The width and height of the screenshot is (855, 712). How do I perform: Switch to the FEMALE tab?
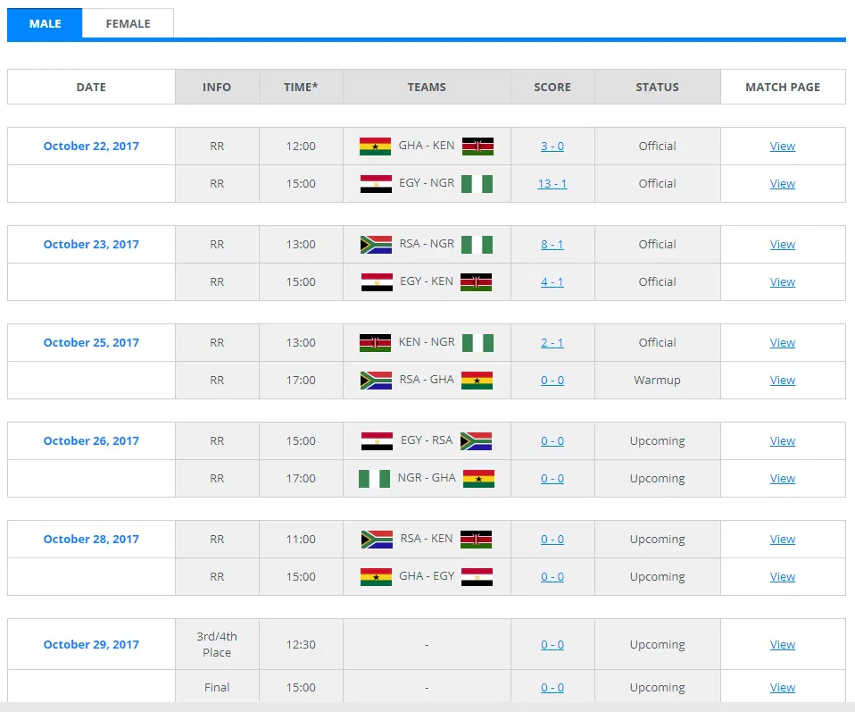point(128,23)
